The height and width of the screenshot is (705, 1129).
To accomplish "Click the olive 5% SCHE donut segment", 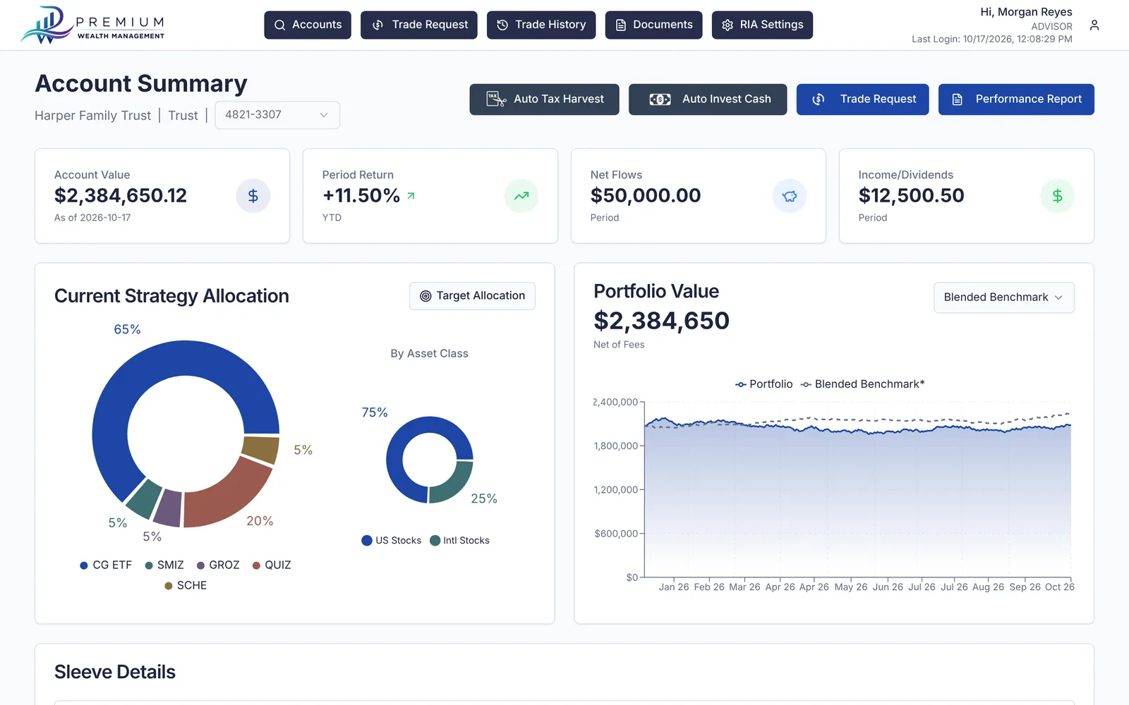I will click(260, 449).
